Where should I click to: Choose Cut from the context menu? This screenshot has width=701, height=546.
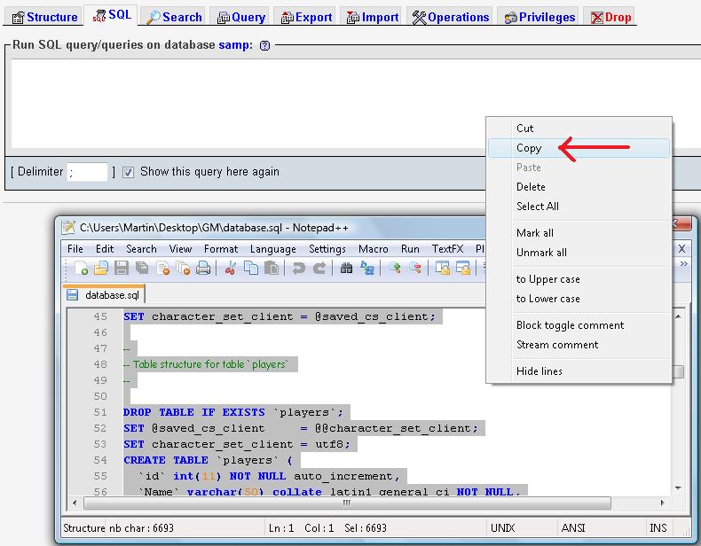[x=579, y=129]
